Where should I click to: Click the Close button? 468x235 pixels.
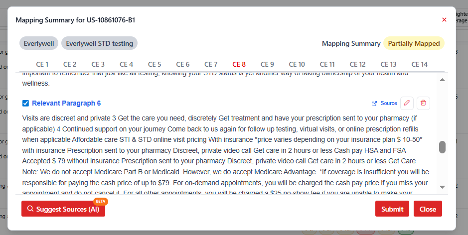428,209
